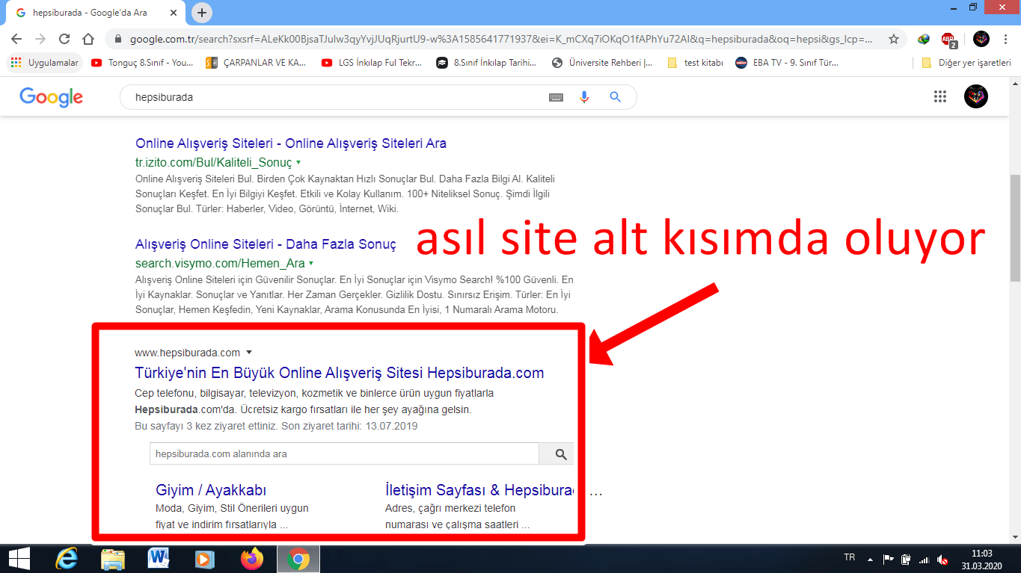
Task: Open the on-screen keyboard input tool
Action: coord(556,97)
